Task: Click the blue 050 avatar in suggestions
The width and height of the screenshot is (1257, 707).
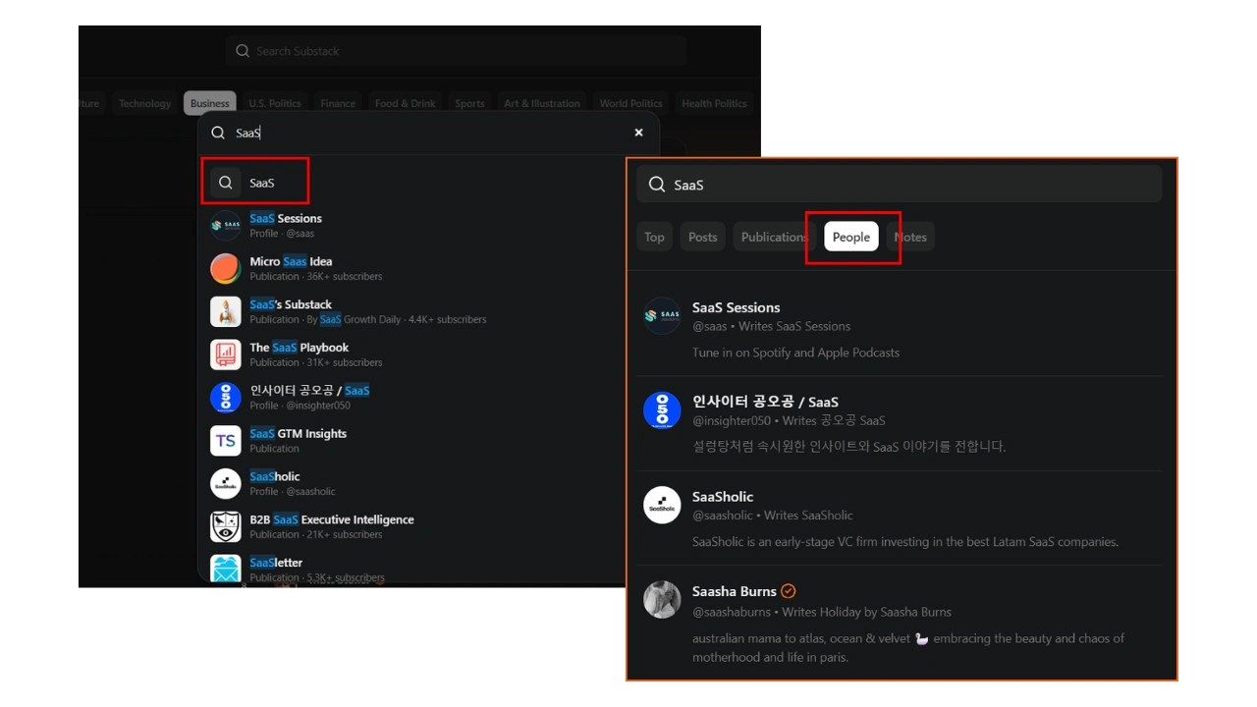Action: point(226,398)
